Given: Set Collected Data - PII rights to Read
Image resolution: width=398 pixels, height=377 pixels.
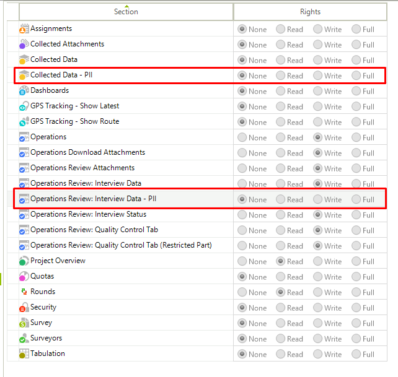Looking at the screenshot, I should (280, 76).
